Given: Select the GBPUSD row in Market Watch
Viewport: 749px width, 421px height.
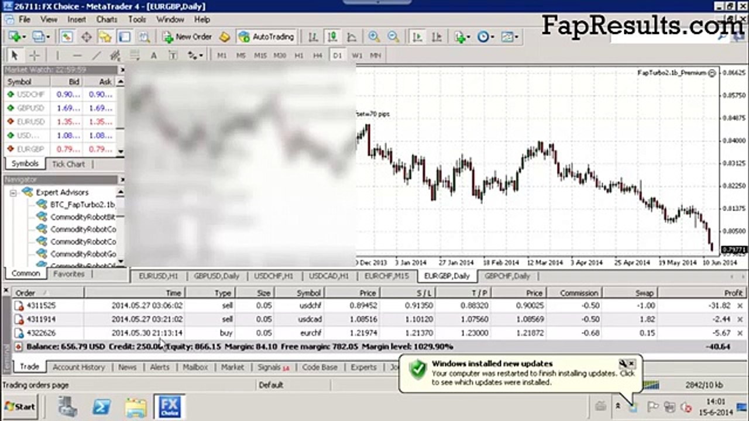Looking at the screenshot, I should 61,108.
